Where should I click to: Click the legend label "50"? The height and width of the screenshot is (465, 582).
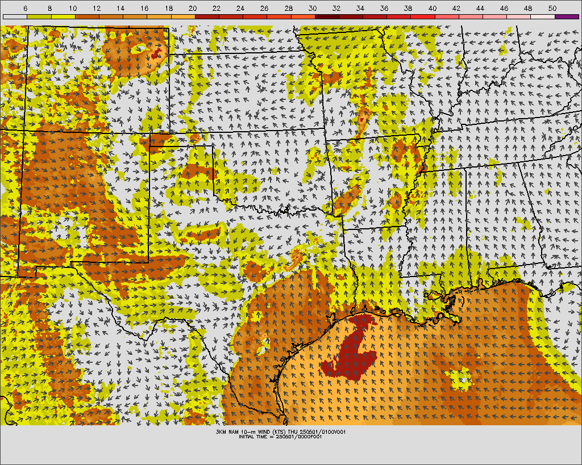pyautogui.click(x=552, y=8)
